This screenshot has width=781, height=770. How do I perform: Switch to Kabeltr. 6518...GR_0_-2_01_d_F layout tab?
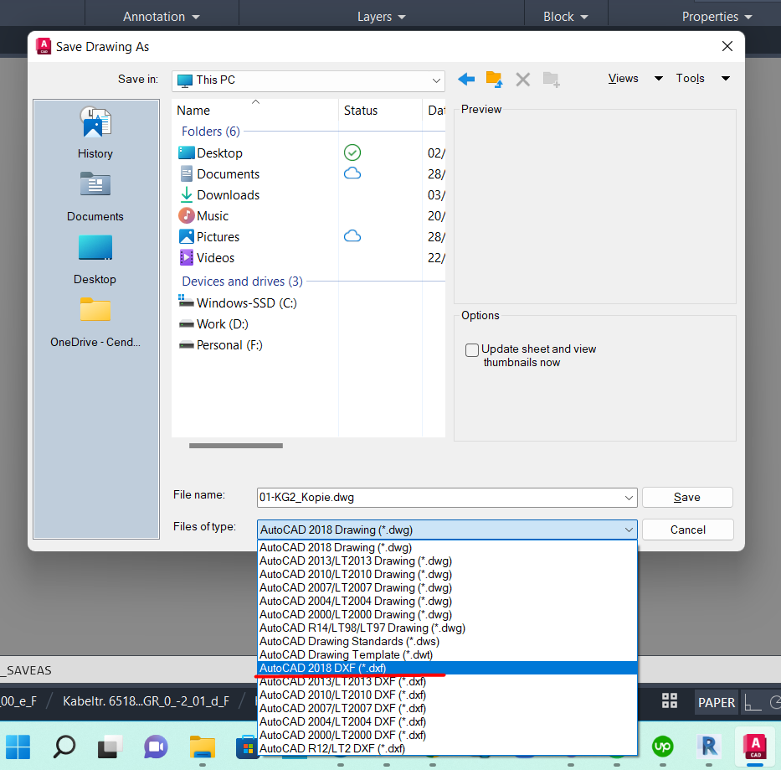click(x=146, y=701)
